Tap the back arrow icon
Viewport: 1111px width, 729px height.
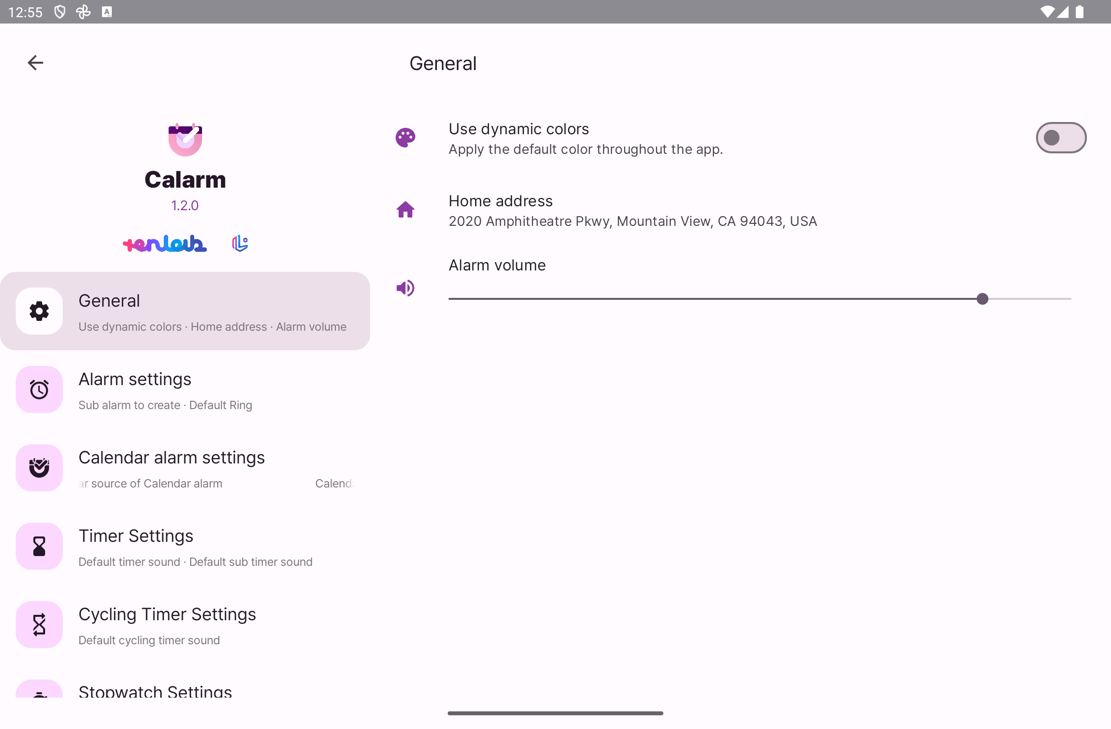tap(35, 63)
